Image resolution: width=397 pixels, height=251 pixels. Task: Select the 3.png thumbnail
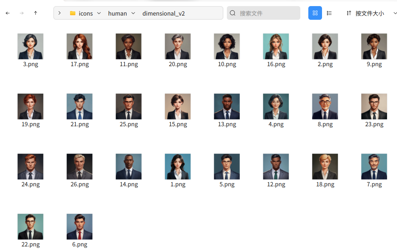pyautogui.click(x=30, y=46)
